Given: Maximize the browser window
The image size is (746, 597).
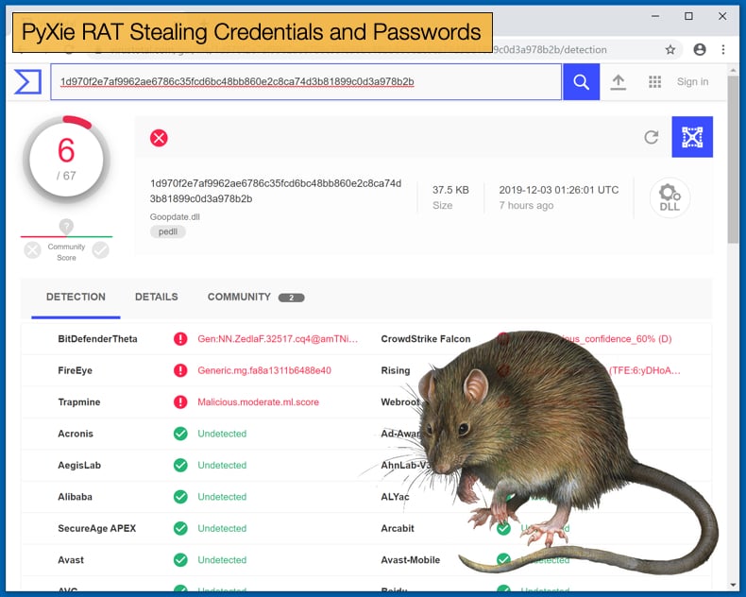Looking at the screenshot, I should tap(688, 16).
